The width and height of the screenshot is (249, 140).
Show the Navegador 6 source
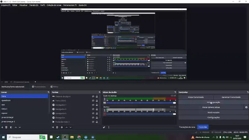93,109
